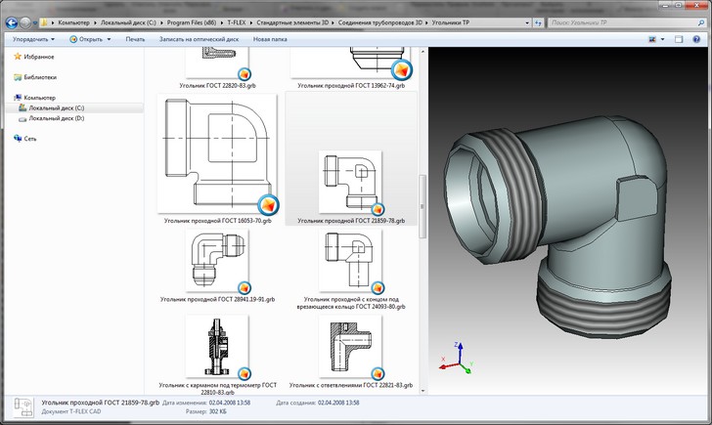Image resolution: width=712 pixels, height=425 pixels.
Task: Select 'Сеть' in navigation pane
Action: pos(30,139)
